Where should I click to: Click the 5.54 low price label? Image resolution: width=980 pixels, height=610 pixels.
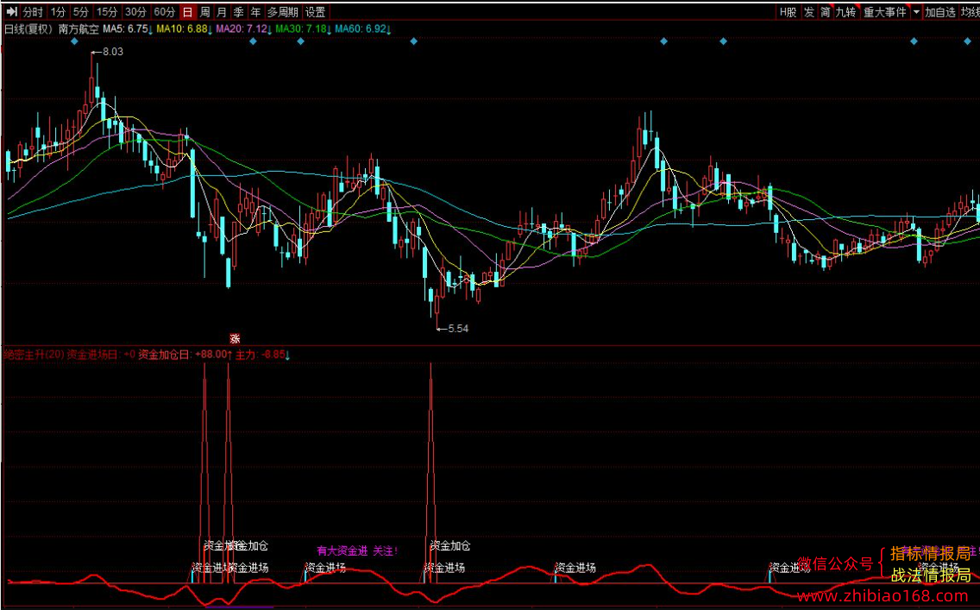(457, 329)
